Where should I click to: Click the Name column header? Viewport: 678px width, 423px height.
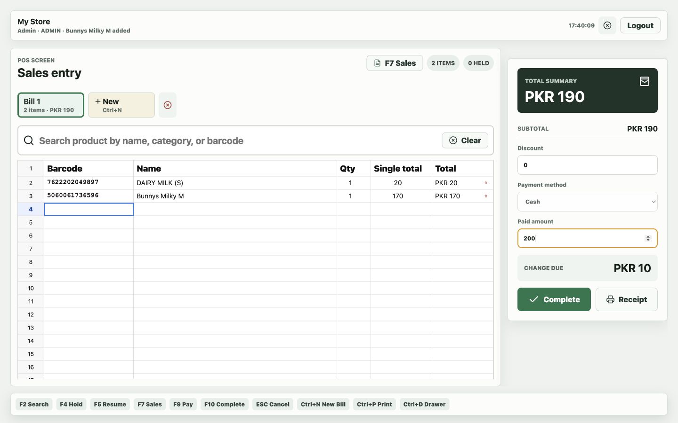pos(235,168)
